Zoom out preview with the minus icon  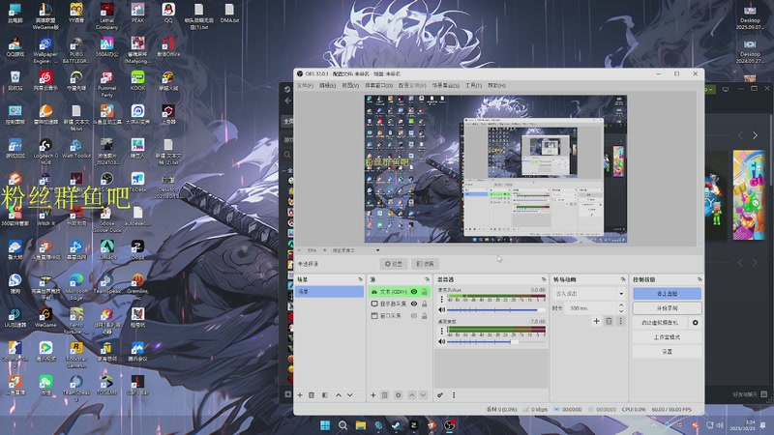[299, 250]
